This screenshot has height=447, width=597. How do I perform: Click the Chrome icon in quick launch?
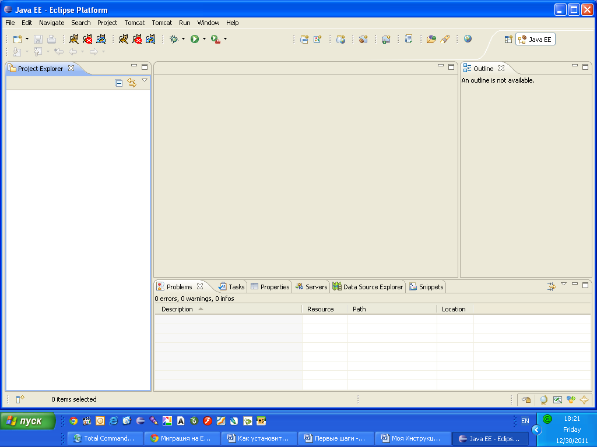point(73,421)
